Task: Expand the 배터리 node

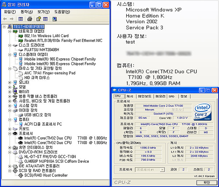Action: click(9, 92)
